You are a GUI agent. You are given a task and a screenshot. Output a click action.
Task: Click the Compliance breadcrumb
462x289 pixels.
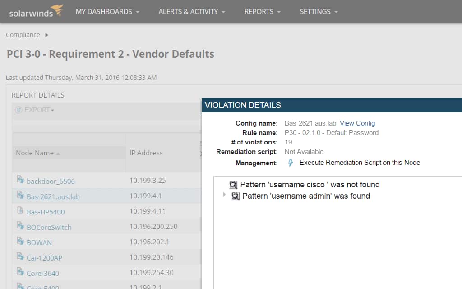pyautogui.click(x=23, y=34)
